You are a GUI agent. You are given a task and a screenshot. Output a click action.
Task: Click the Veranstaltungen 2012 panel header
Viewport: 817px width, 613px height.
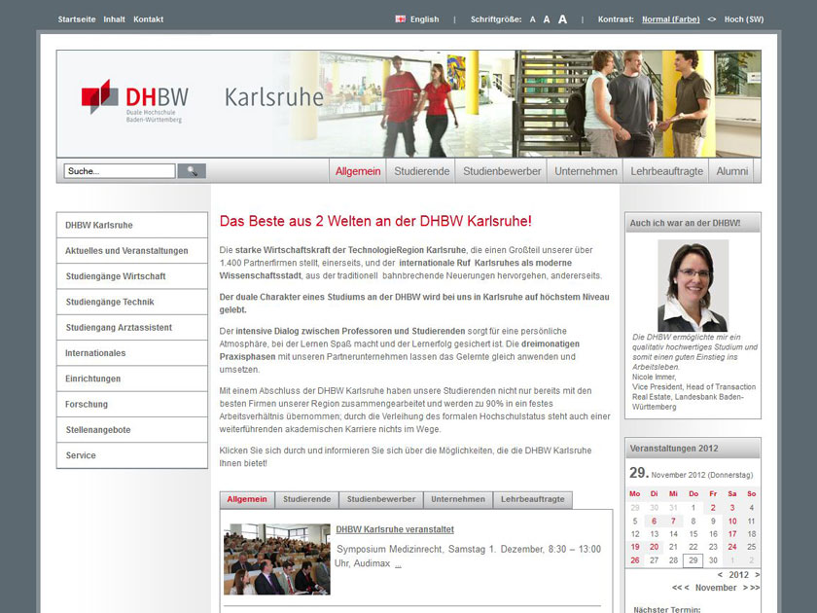693,449
